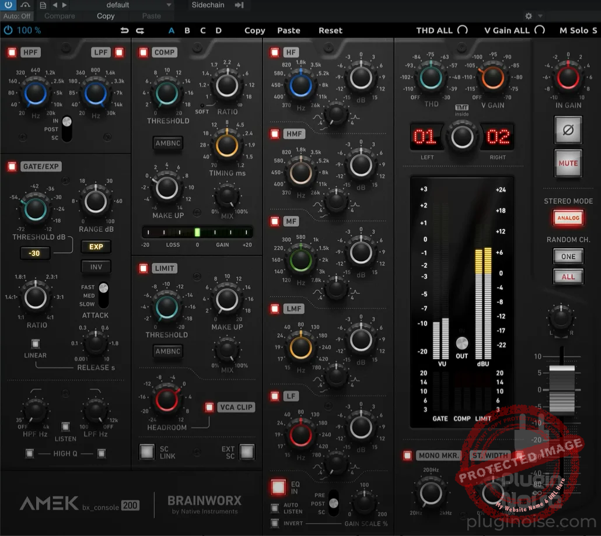Open the arrow next to gear icon
The width and height of the screenshot is (601, 536).
540,16
